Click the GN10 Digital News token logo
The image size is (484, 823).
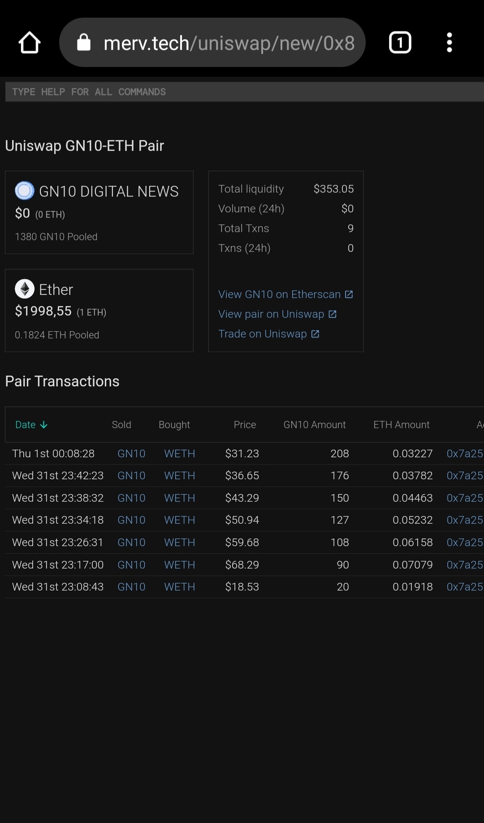[25, 191]
